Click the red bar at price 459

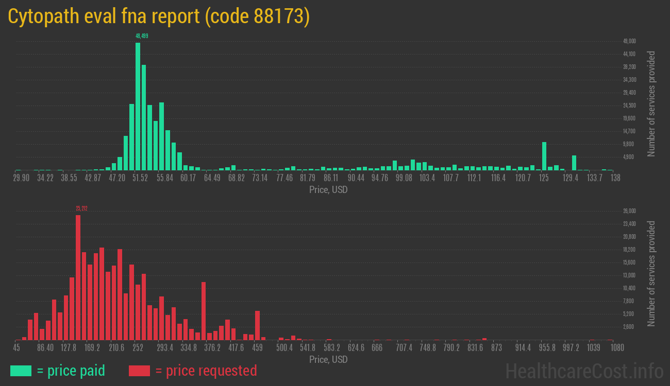click(x=257, y=325)
